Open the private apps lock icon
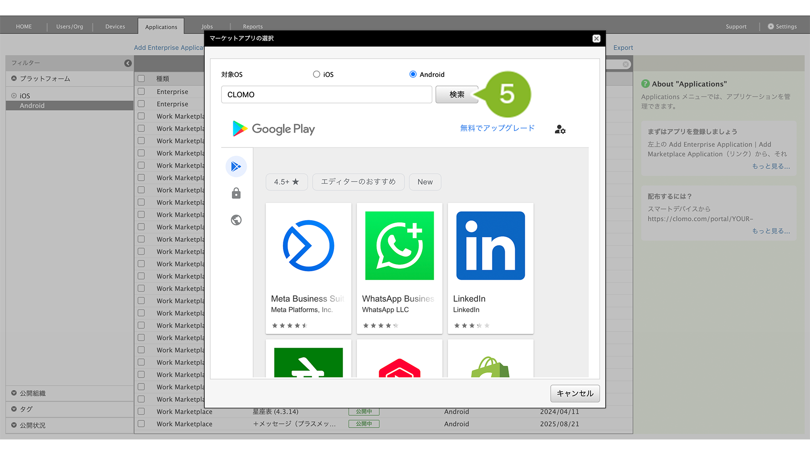Viewport: 810px width, 455px height. click(236, 193)
